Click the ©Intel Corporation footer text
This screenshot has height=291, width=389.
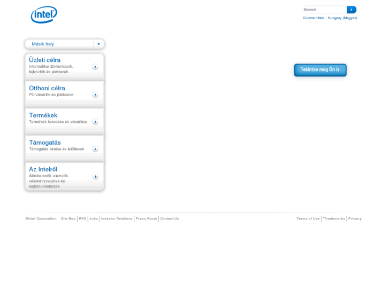tap(41, 219)
